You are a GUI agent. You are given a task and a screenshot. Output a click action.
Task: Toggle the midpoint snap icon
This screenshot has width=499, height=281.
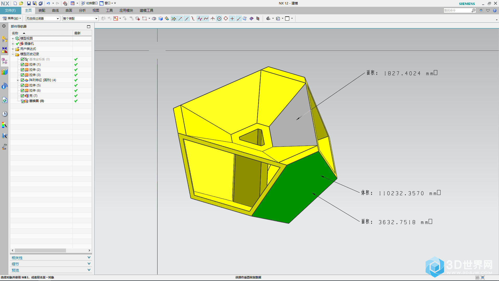point(187,18)
